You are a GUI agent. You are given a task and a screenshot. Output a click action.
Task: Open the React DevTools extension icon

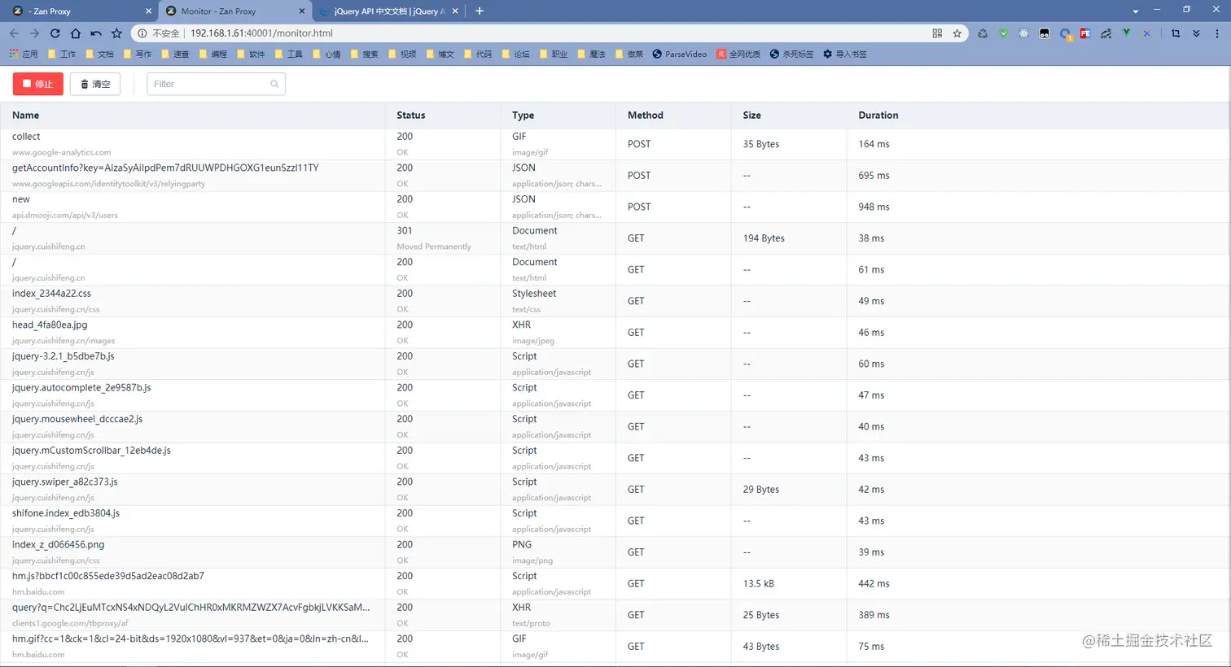click(x=1023, y=33)
